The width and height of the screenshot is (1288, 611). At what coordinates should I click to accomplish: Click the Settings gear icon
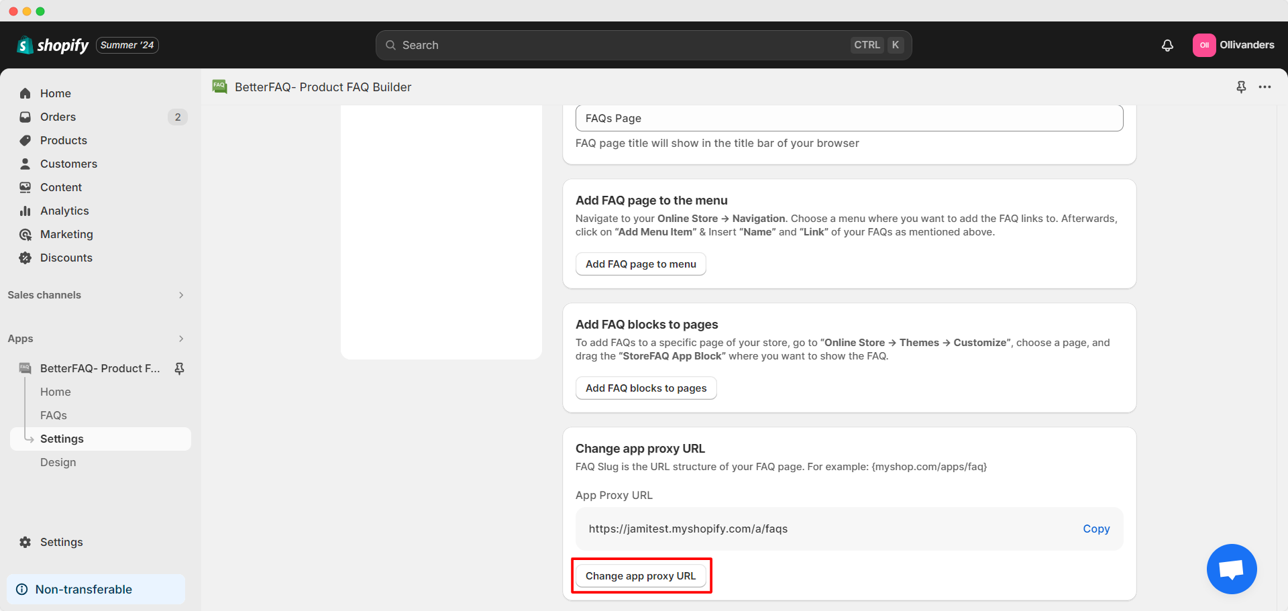pyautogui.click(x=25, y=542)
